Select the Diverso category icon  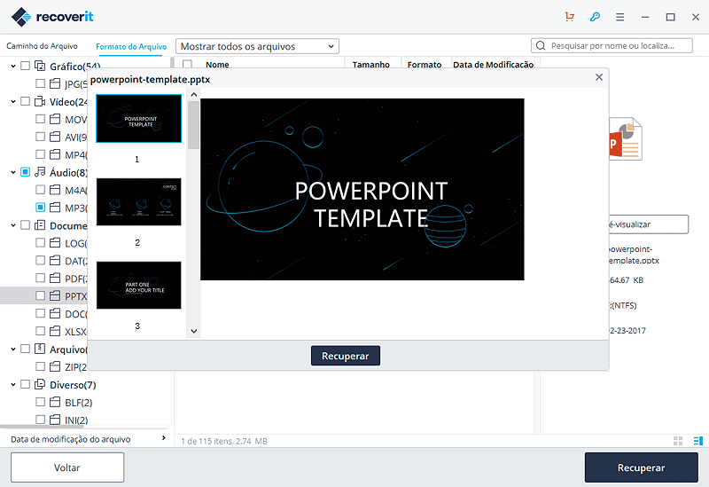(40, 385)
